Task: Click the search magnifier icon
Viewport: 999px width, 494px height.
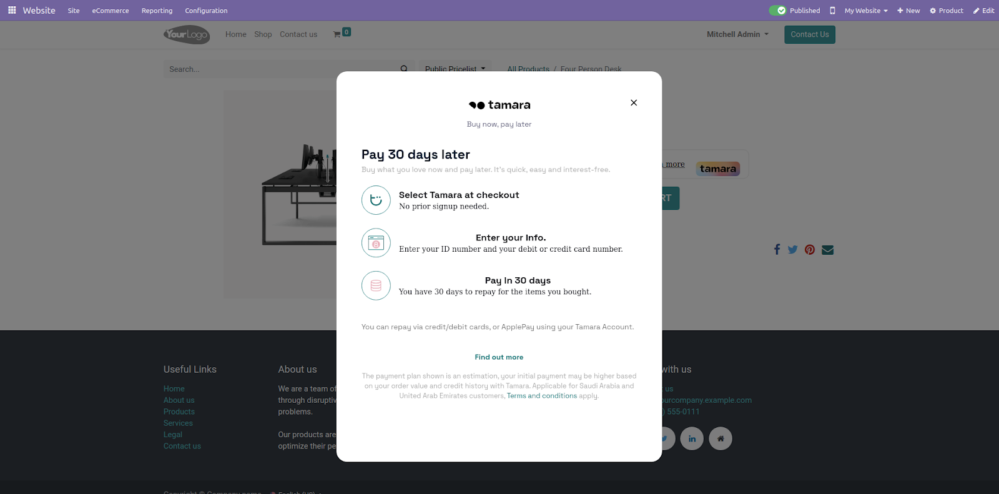Action: [x=404, y=69]
